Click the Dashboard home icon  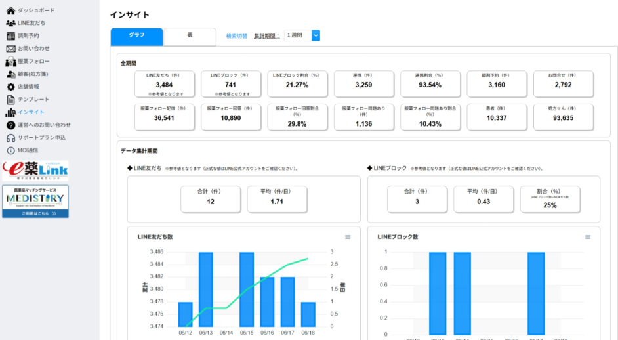(x=10, y=11)
